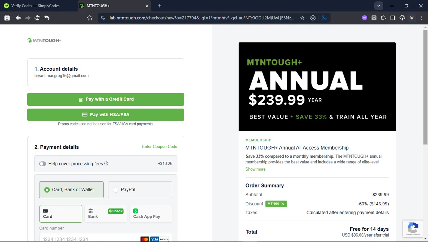Click Pay with HSA/FSA button
This screenshot has height=242, width=428.
[x=106, y=115]
